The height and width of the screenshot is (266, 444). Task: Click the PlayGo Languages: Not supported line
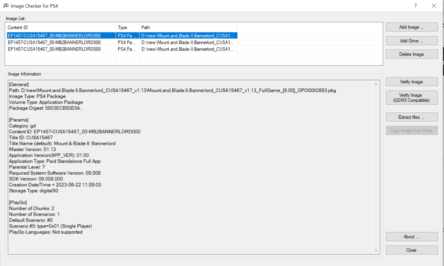point(46,232)
